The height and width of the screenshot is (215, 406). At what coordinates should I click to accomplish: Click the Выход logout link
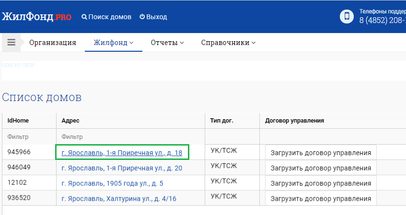click(153, 17)
